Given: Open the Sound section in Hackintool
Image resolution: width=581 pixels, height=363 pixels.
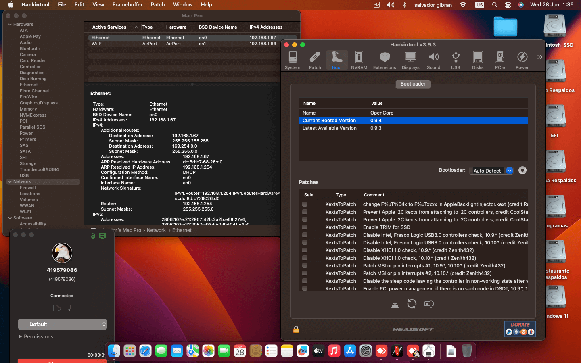Looking at the screenshot, I should (x=434, y=60).
